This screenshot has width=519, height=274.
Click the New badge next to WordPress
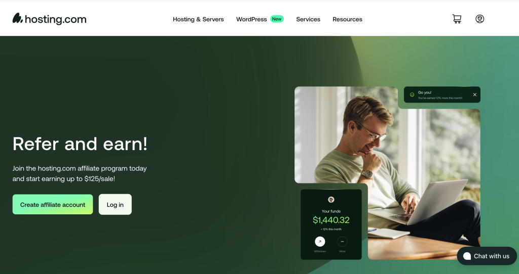click(x=277, y=19)
